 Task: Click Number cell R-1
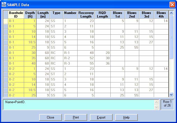coord(70,53)
